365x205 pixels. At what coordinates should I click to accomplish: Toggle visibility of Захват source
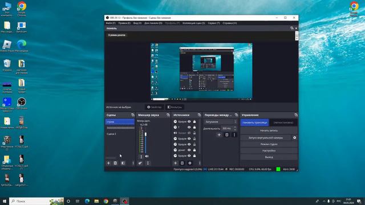[189, 133]
